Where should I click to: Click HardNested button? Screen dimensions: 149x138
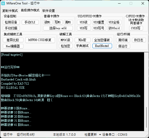tap(102, 46)
